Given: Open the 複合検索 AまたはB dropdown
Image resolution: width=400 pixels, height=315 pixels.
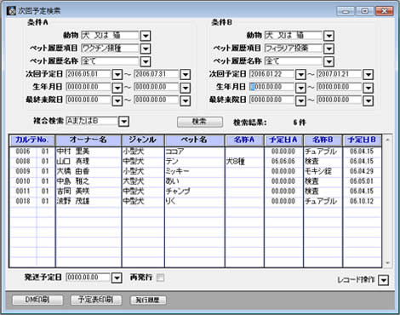Looking at the screenshot, I should tap(123, 122).
